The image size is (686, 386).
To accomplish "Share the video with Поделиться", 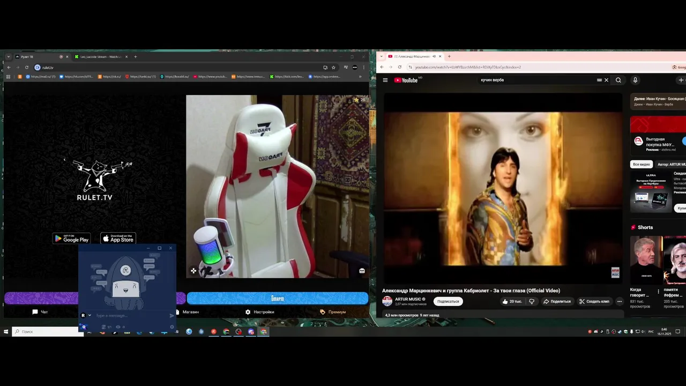I will point(557,301).
